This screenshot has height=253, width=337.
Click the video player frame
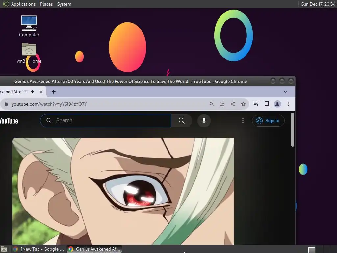[x=123, y=191]
